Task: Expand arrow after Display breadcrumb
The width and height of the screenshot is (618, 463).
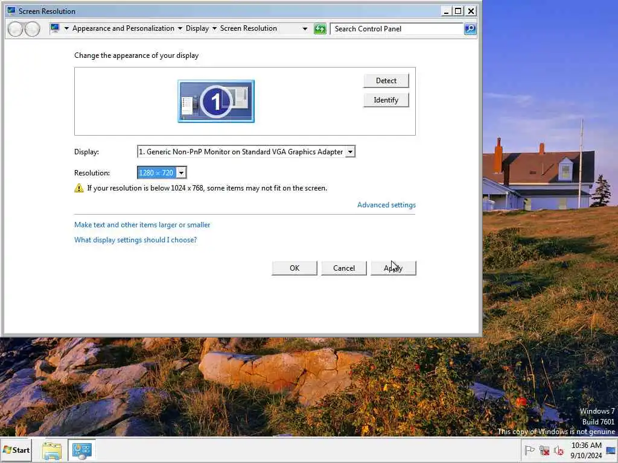Action: point(214,28)
